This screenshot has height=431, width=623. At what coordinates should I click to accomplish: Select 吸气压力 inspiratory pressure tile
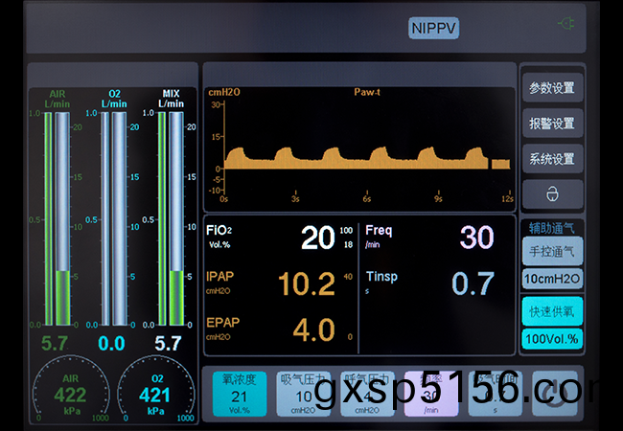(x=303, y=394)
